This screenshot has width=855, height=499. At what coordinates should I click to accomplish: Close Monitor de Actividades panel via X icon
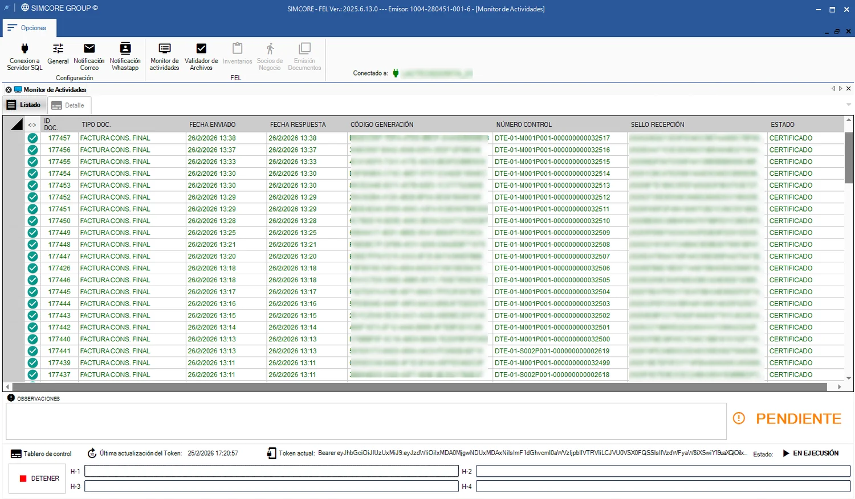tap(9, 89)
